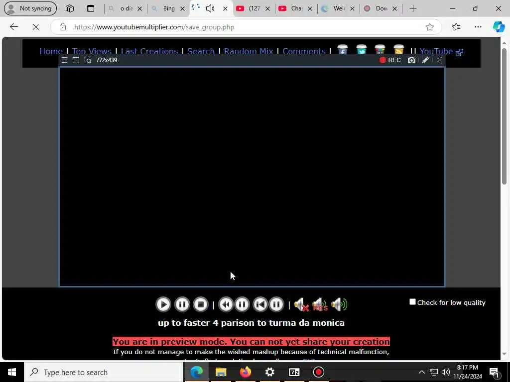Viewport: 510px width, 382px height.
Task: Click the Pause button between Play and Stop
Action: click(x=182, y=304)
